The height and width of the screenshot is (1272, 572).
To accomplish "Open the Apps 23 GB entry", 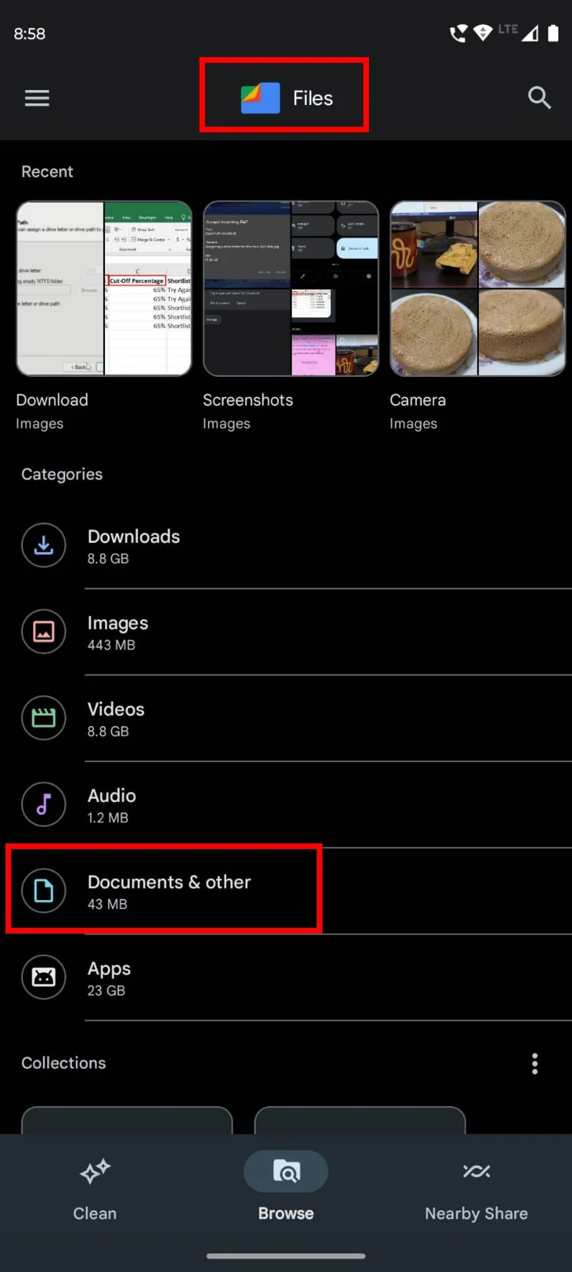I will click(286, 977).
